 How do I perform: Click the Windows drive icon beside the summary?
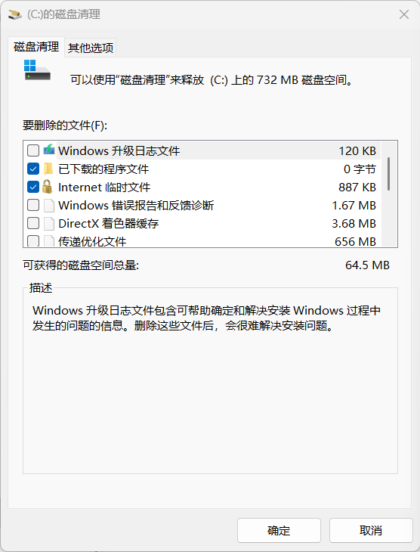pyautogui.click(x=37, y=70)
